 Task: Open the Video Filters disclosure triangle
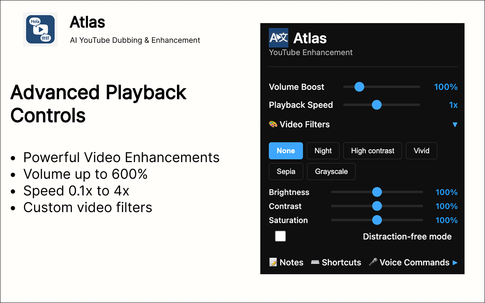pyautogui.click(x=455, y=124)
